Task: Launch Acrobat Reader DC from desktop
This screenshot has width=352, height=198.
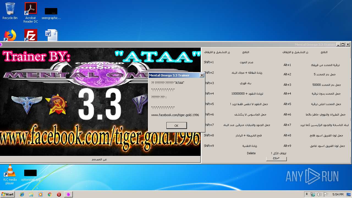Action: 31,13
